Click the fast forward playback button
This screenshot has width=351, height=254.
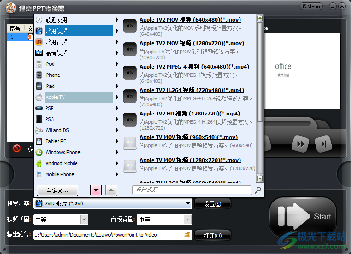300,144
